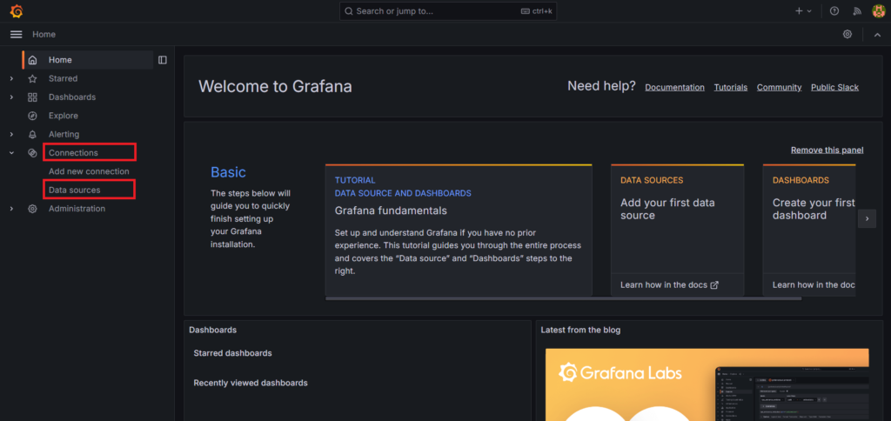Open dropdown arrow next to plus icon

click(x=810, y=10)
